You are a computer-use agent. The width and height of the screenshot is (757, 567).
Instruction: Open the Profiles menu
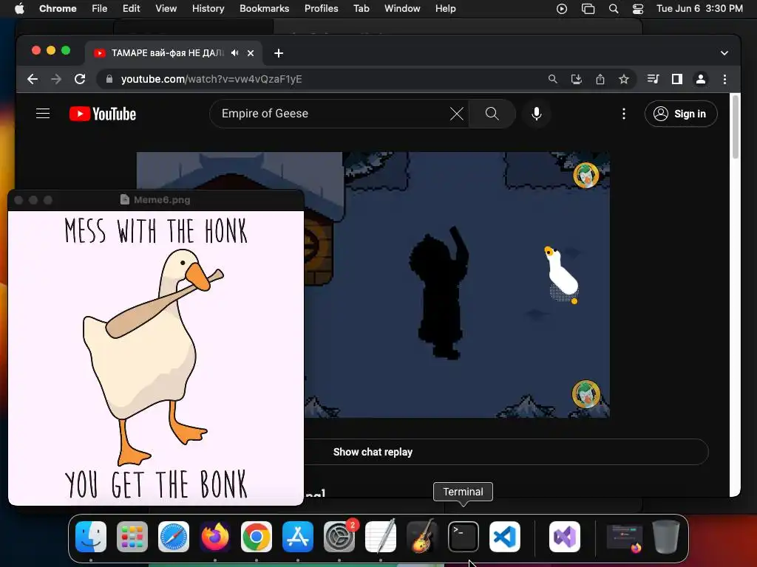click(x=321, y=9)
